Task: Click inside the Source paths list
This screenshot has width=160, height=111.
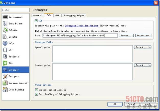Action: pyautogui.click(x=93, y=72)
